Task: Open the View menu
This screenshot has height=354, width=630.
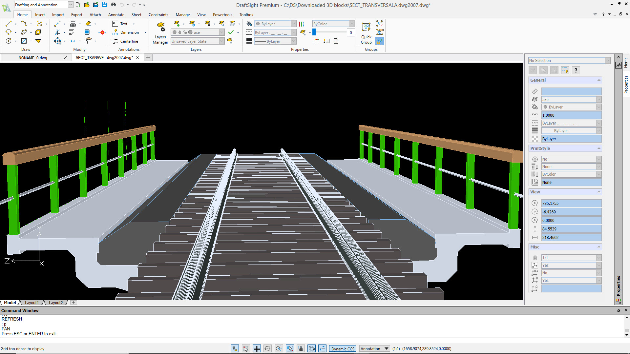Action: tap(201, 15)
